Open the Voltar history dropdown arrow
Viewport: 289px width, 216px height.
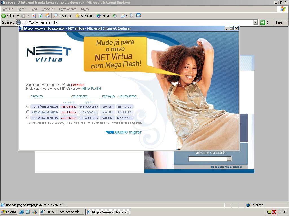18,16
